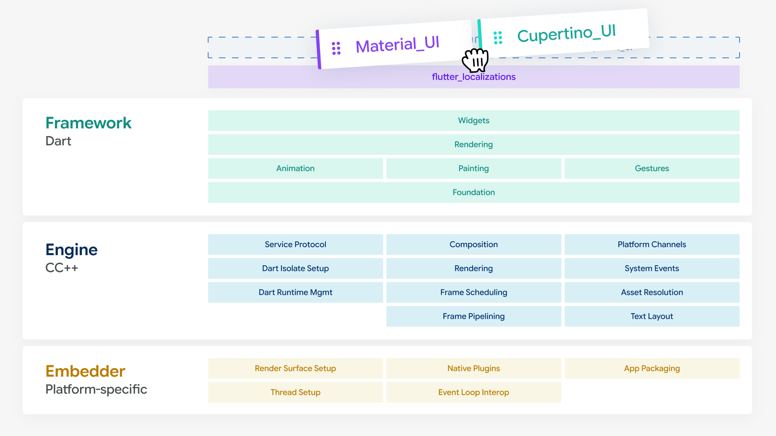
Task: Click the CC++ subtitle
Action: click(61, 268)
